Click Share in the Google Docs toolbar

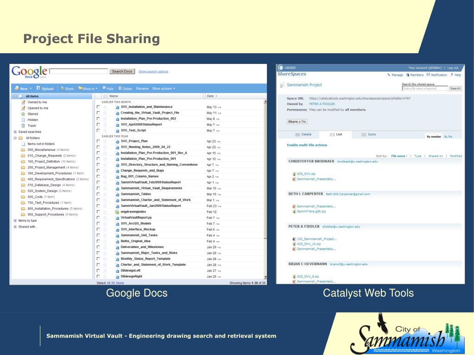tap(67, 88)
